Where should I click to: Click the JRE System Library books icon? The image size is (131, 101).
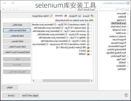[88, 47]
